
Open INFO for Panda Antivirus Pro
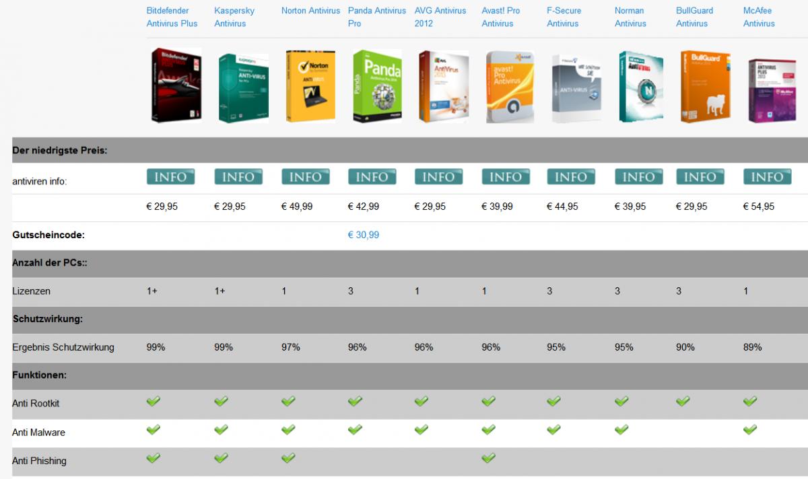[x=372, y=176]
